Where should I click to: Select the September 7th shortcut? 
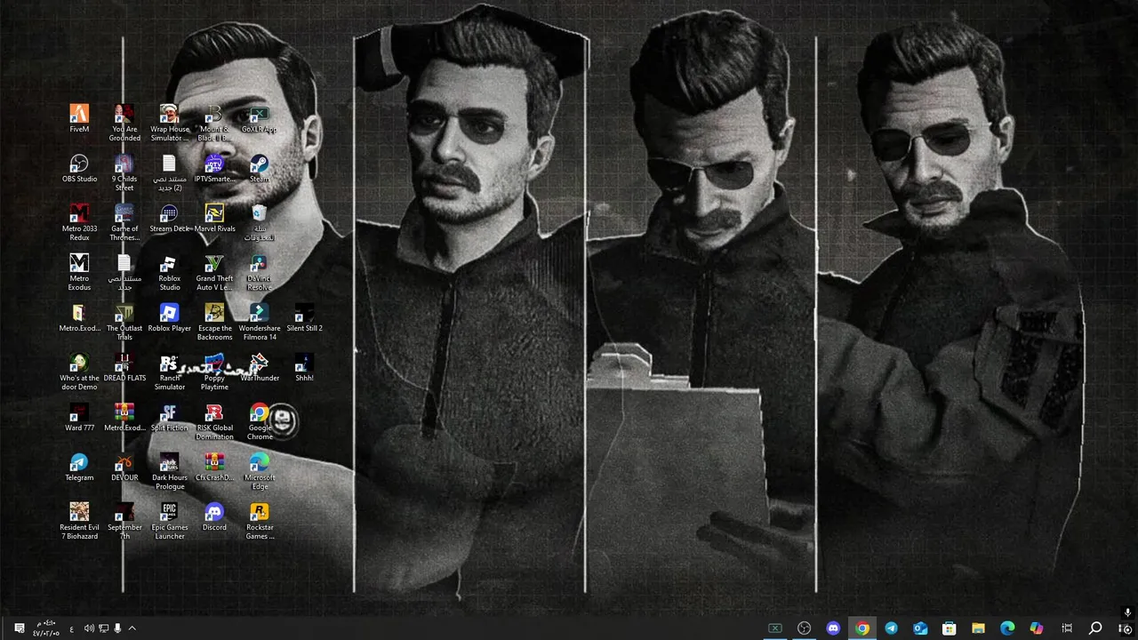(124, 521)
